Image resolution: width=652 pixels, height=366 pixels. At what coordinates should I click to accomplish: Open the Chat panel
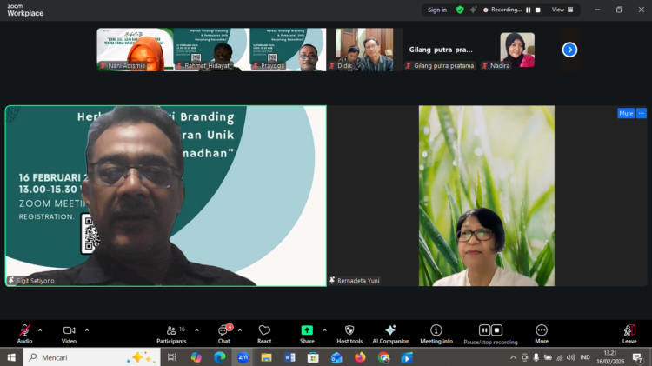pyautogui.click(x=223, y=333)
